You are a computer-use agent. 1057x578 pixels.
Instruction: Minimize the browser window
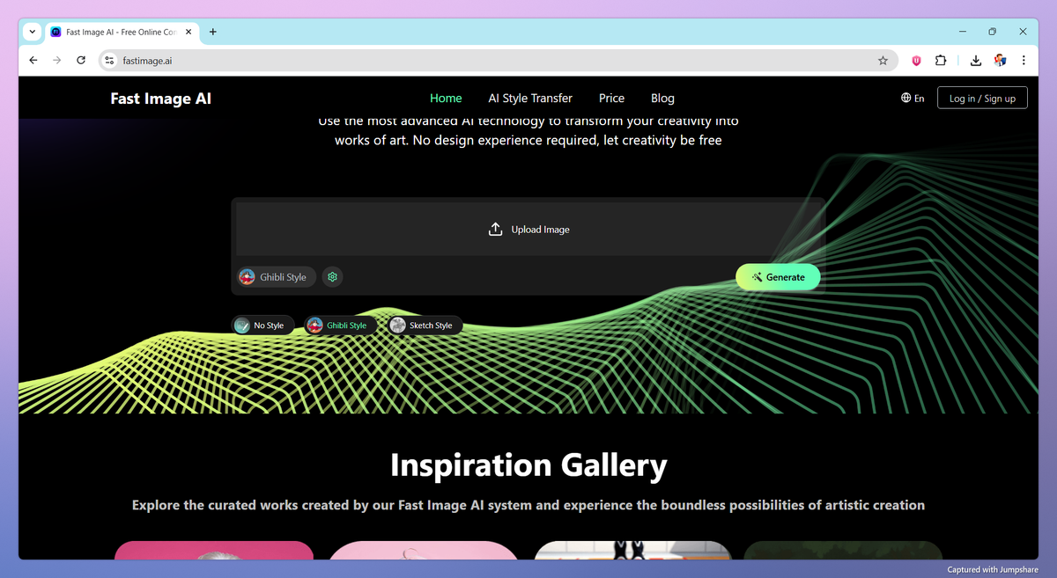[x=962, y=32]
